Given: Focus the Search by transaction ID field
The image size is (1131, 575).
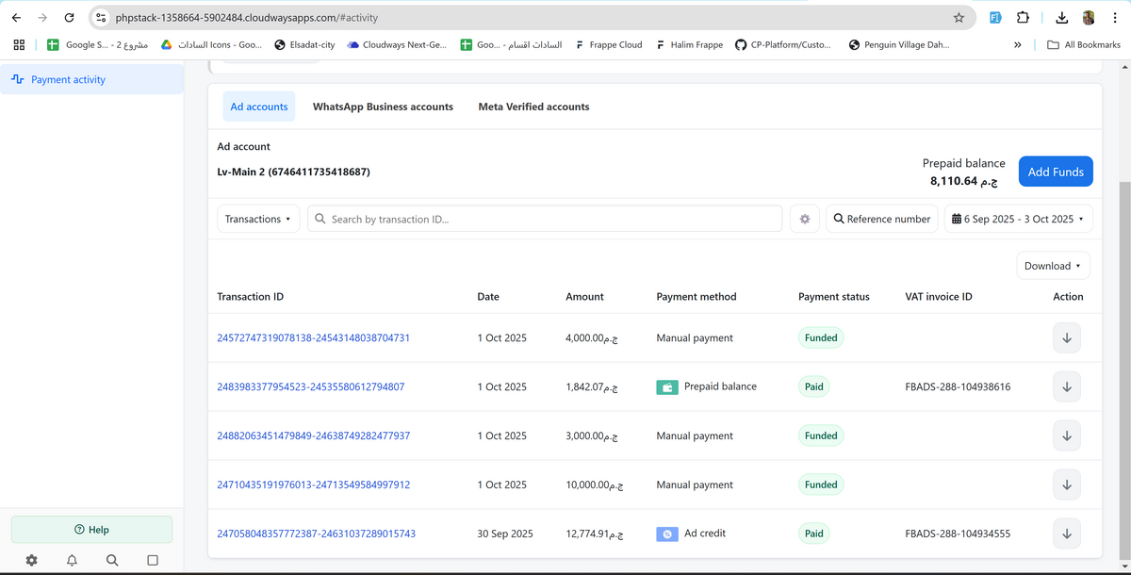Looking at the screenshot, I should [545, 219].
